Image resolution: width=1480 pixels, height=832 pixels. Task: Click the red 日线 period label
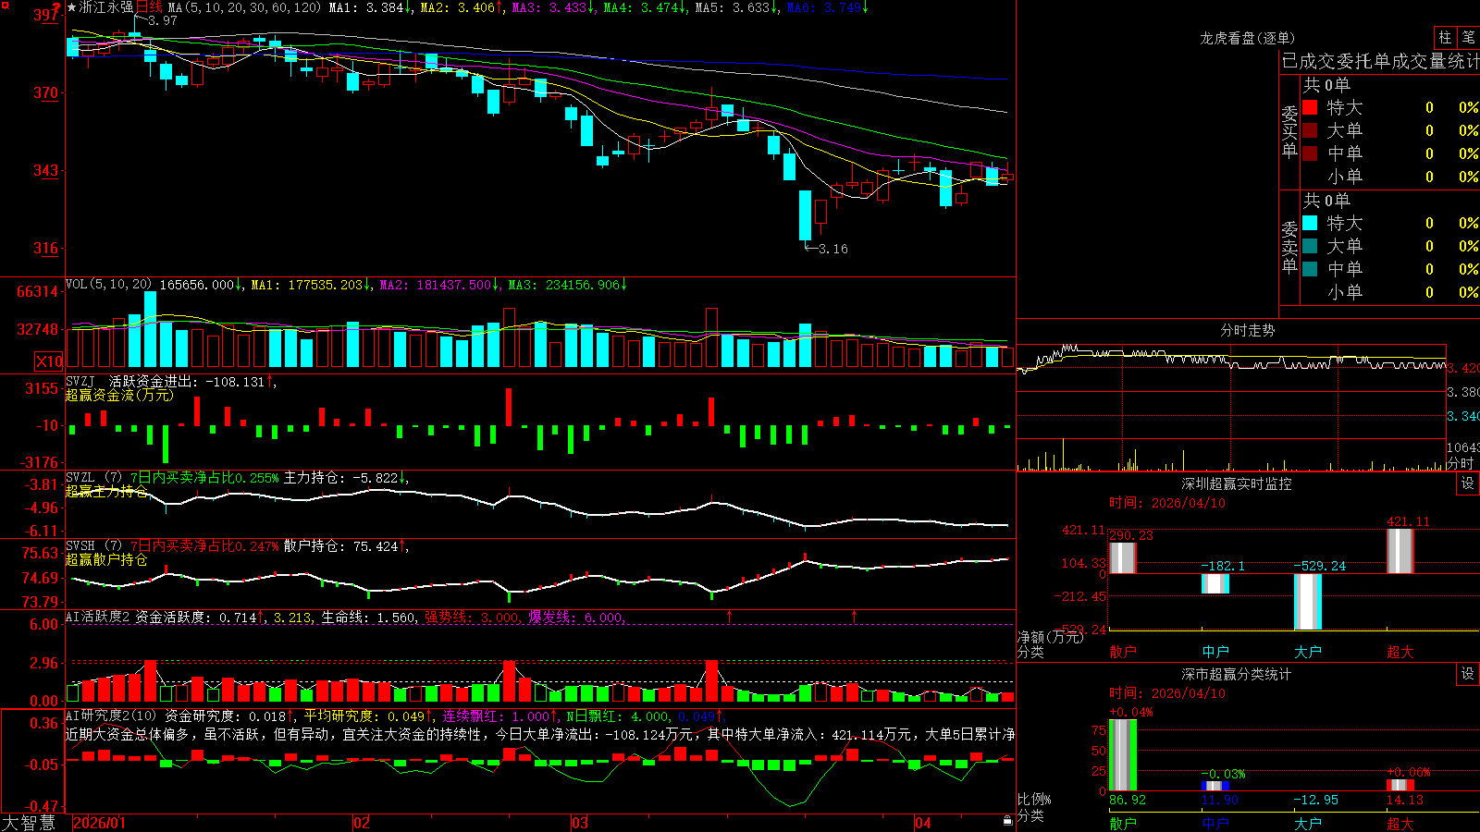pyautogui.click(x=149, y=7)
